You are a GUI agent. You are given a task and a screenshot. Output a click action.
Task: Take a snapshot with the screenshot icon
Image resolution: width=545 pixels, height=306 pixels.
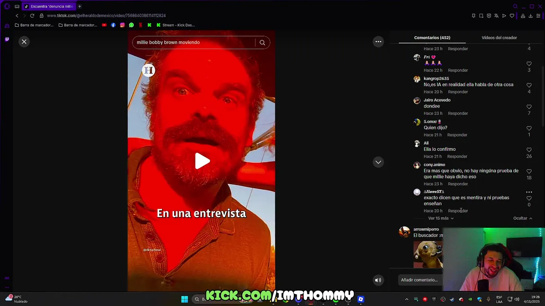[x=481, y=16]
